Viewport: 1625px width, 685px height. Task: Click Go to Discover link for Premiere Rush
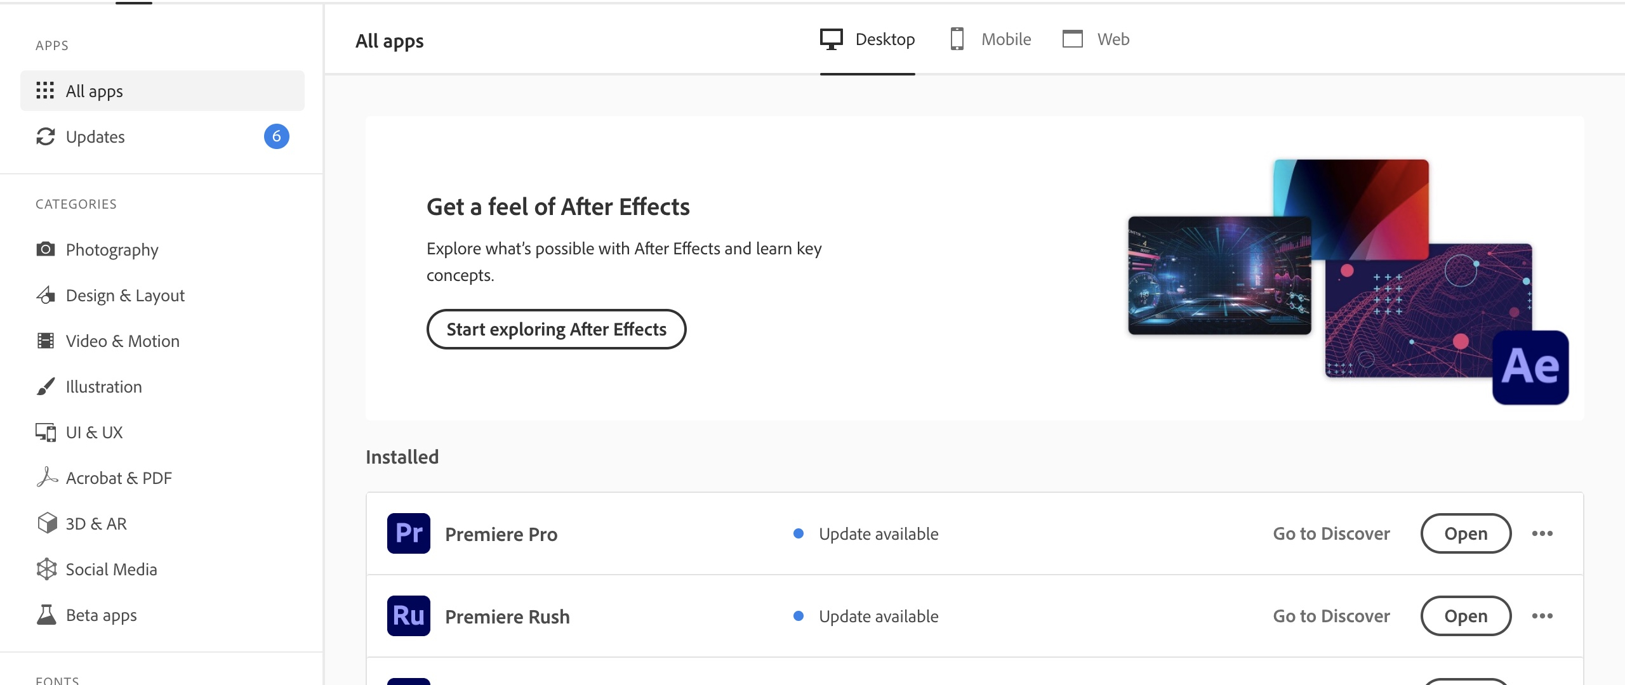1332,616
